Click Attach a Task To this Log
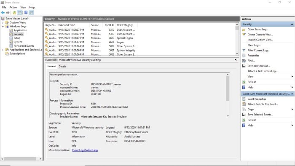 [x=263, y=71]
